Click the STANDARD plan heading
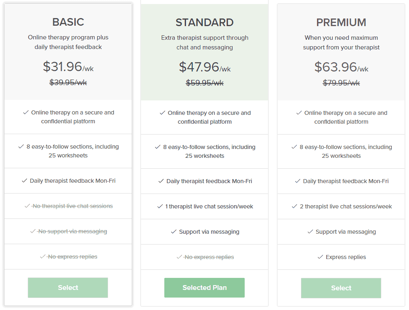Screen dimensions: 409x310 coord(204,22)
